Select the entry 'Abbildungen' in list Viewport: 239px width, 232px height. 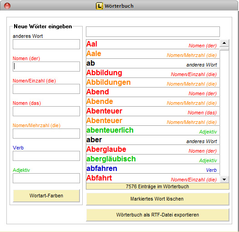pyautogui.click(x=153, y=82)
